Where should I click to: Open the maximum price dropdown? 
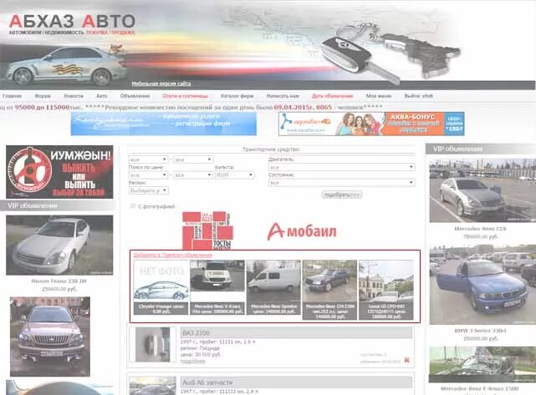coord(193,175)
